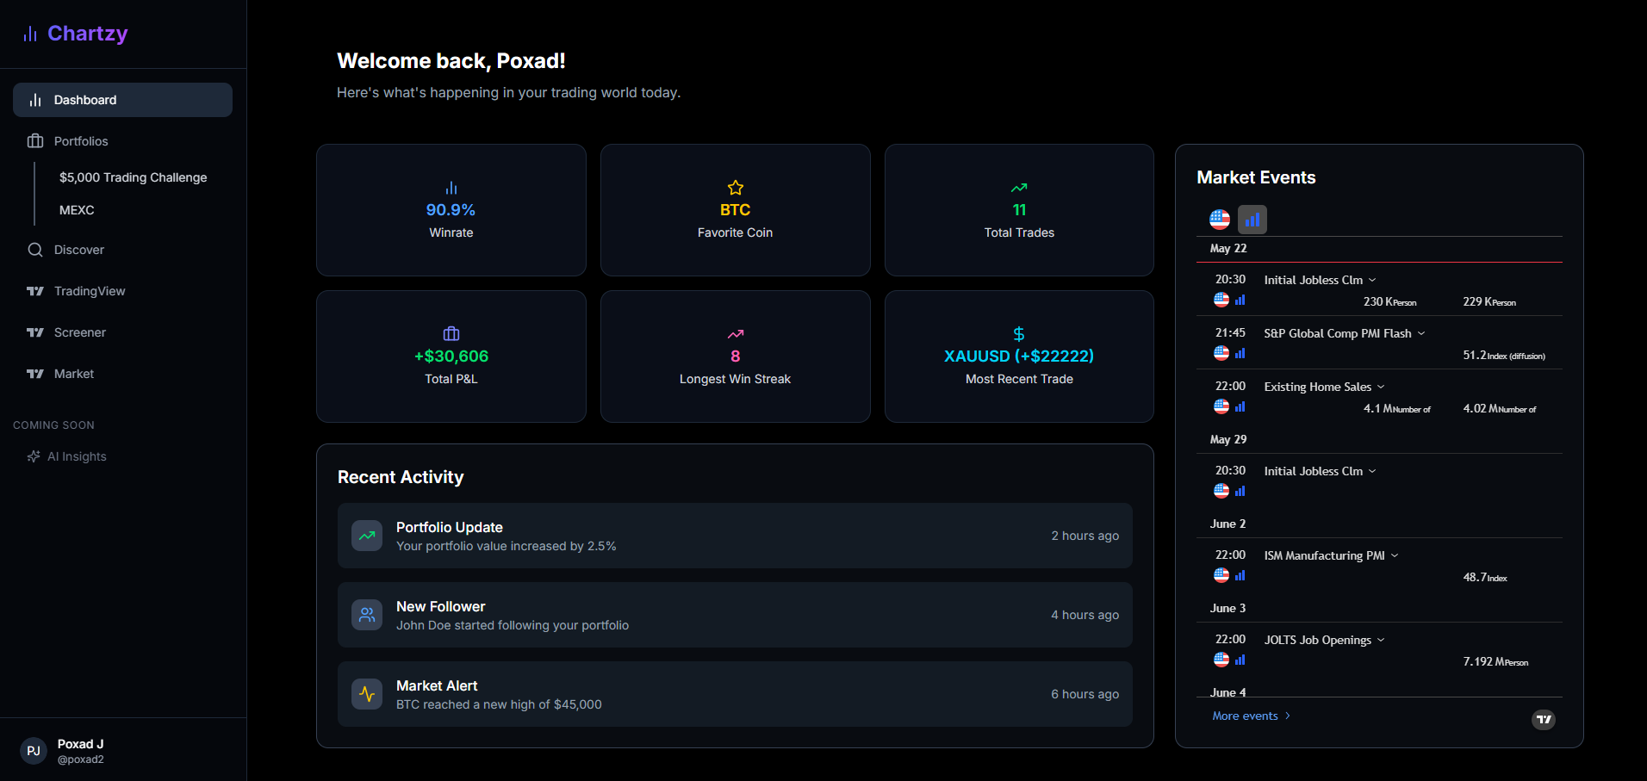Click the PJ user avatar
1647x781 pixels.
pyautogui.click(x=34, y=751)
